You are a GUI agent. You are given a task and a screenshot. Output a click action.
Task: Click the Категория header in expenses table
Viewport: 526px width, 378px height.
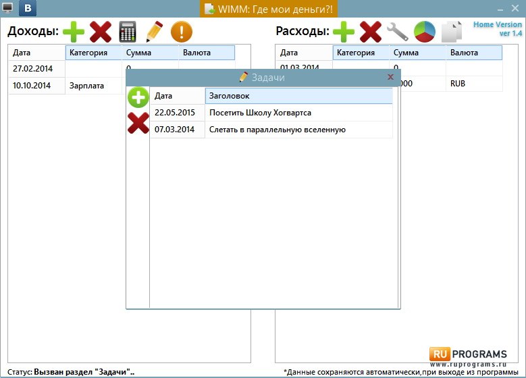coord(361,53)
